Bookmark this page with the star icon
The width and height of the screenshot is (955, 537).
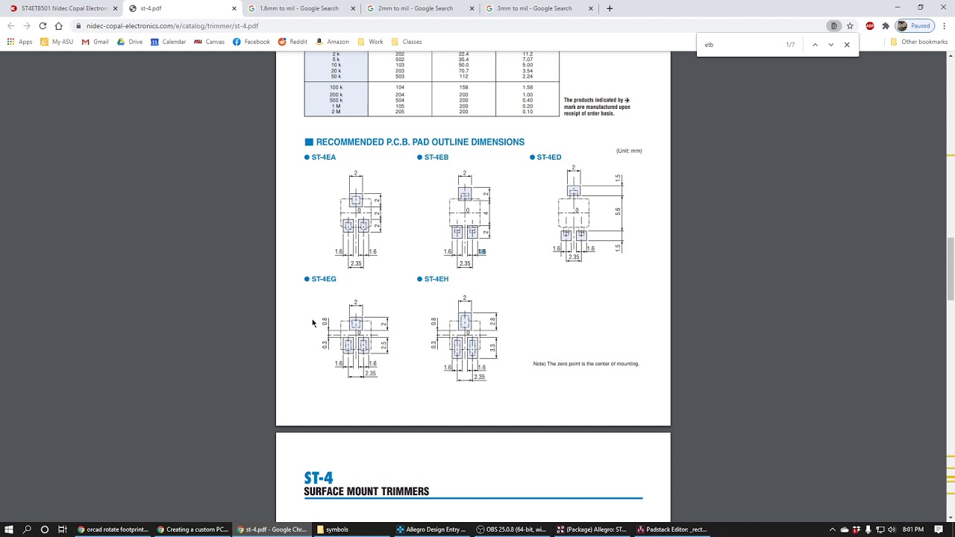(x=850, y=25)
